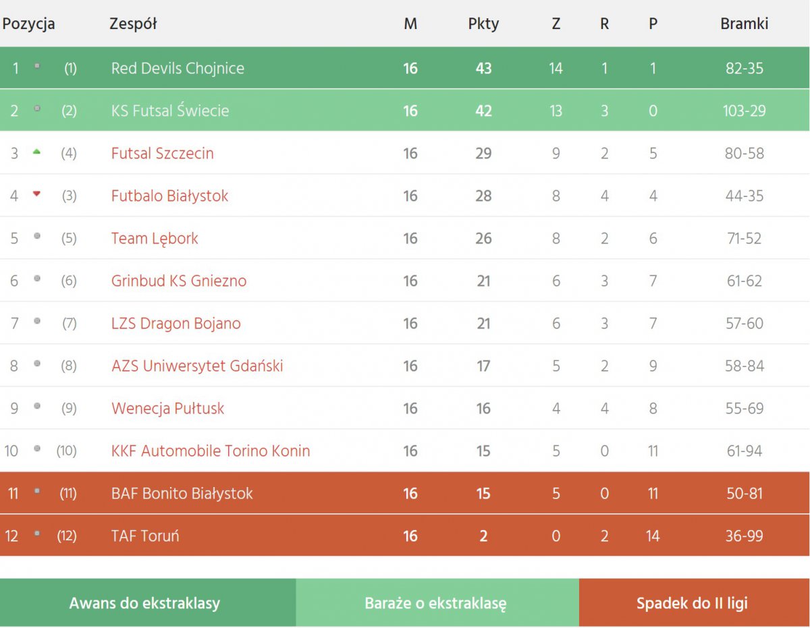Click grey dot indicator for Team Lębork
810x628 pixels.
pos(37,236)
